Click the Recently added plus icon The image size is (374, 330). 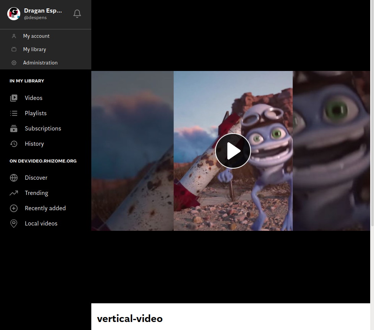pos(14,208)
